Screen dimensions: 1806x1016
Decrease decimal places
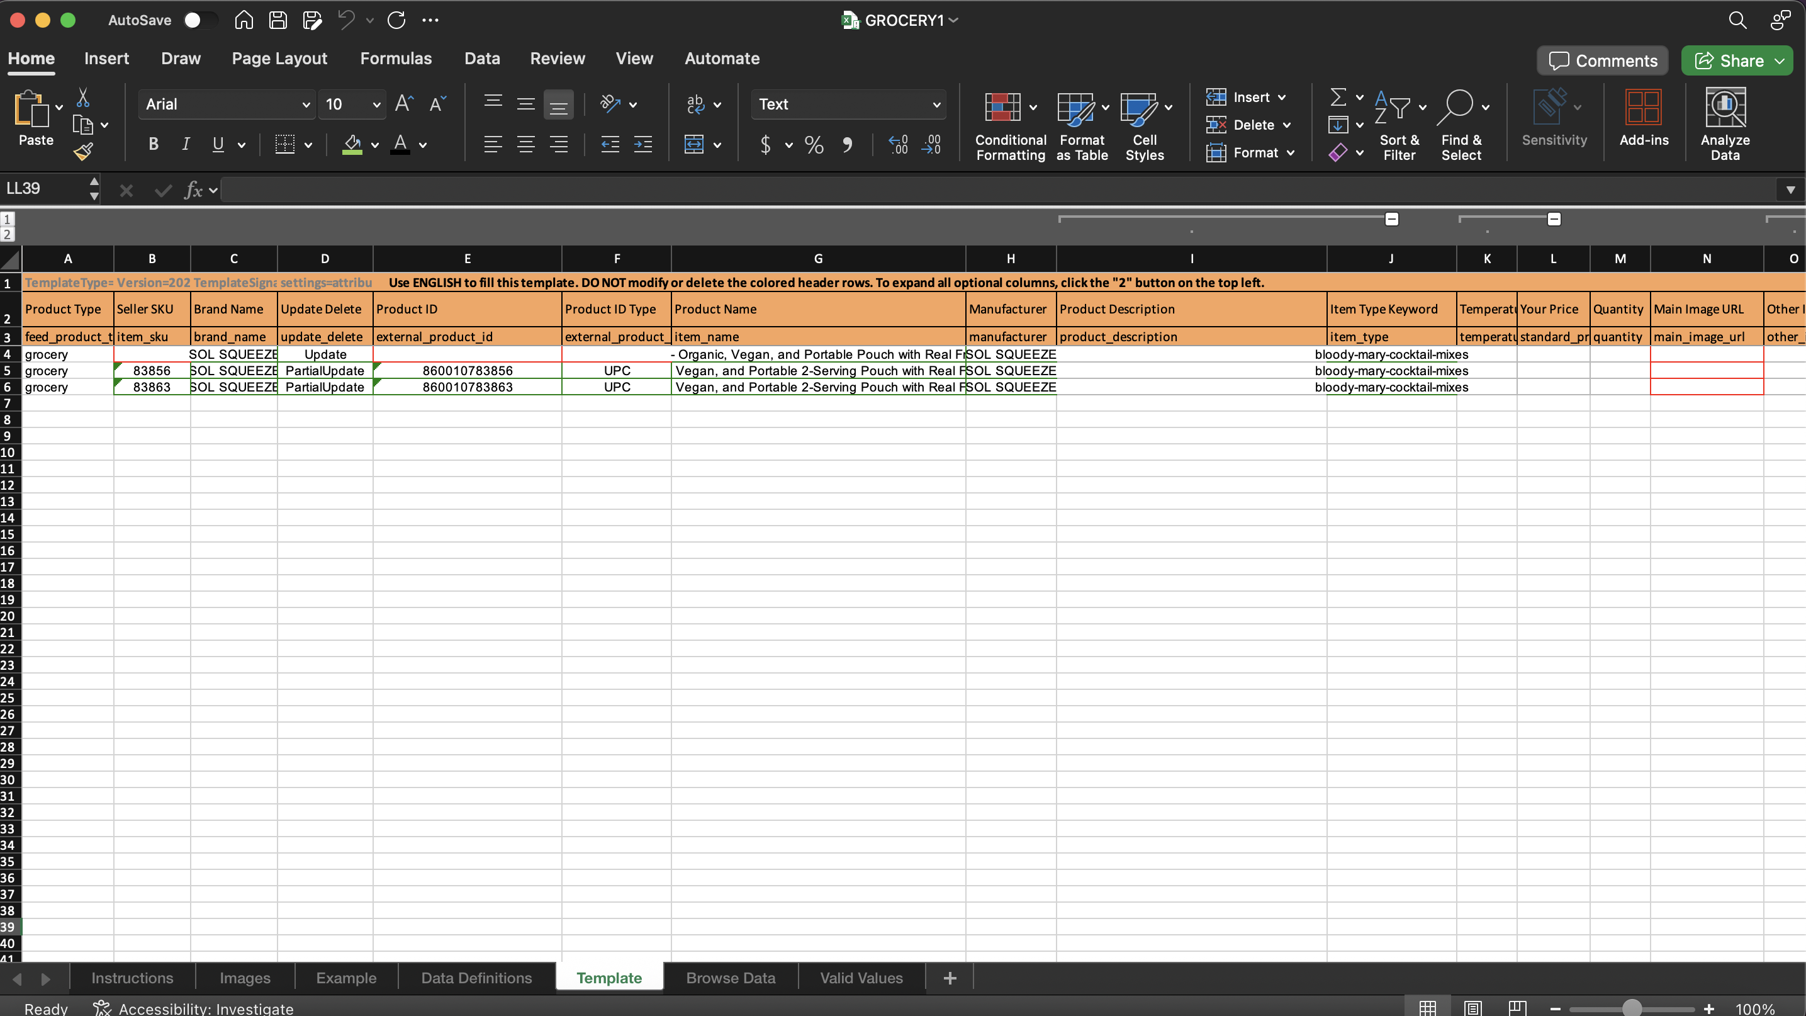point(931,145)
